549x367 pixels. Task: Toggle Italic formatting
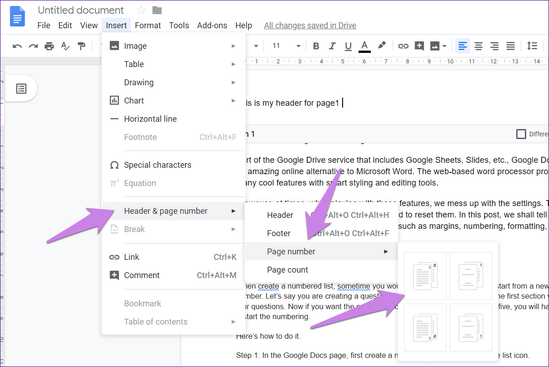coord(332,46)
